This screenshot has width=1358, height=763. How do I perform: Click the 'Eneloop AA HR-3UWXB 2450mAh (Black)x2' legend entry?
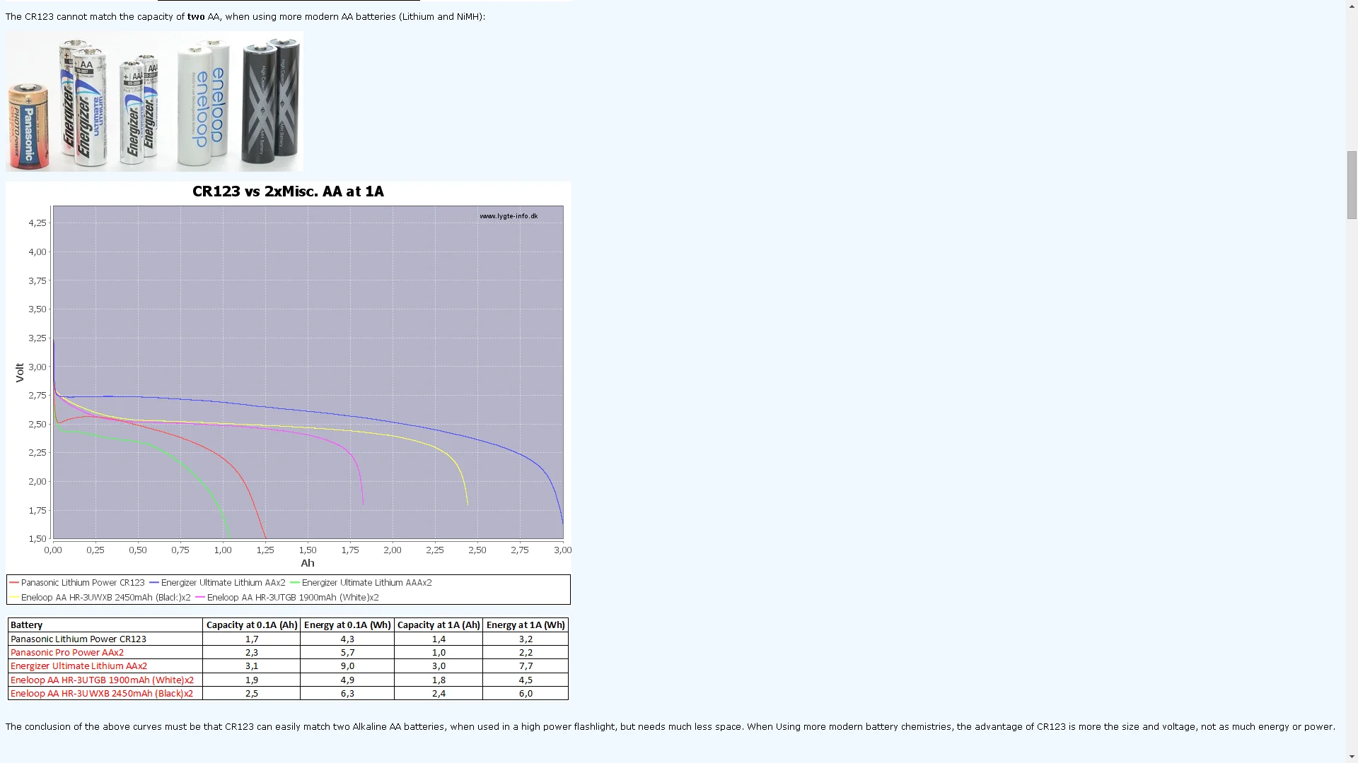tap(100, 598)
